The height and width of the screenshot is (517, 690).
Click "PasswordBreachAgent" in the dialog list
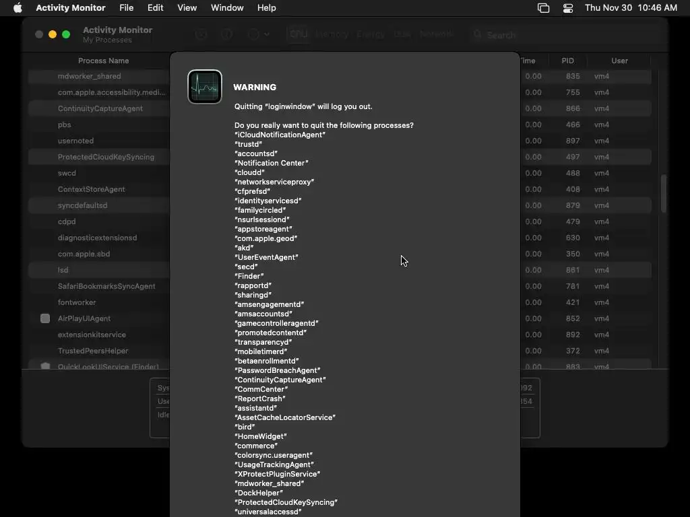coord(277,370)
